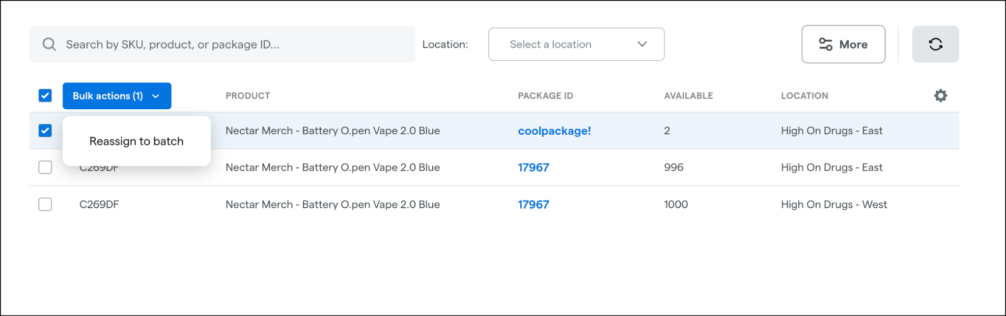Click the AVAILABLE column header
This screenshot has width=1006, height=316.
coord(688,96)
